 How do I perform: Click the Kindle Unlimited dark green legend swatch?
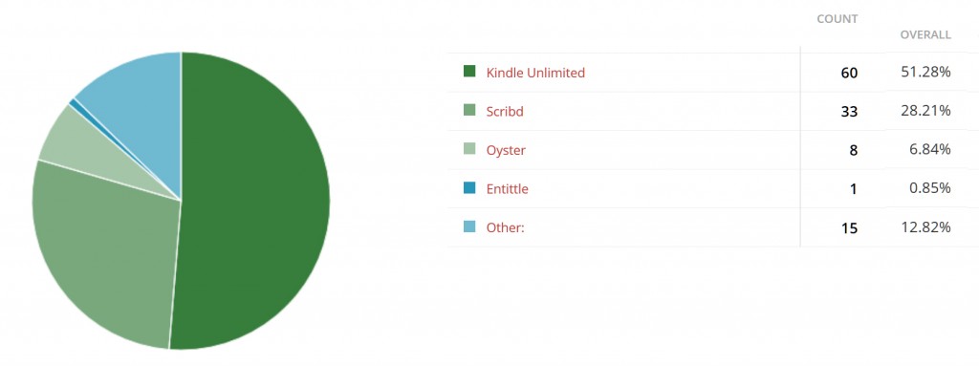[x=469, y=72]
